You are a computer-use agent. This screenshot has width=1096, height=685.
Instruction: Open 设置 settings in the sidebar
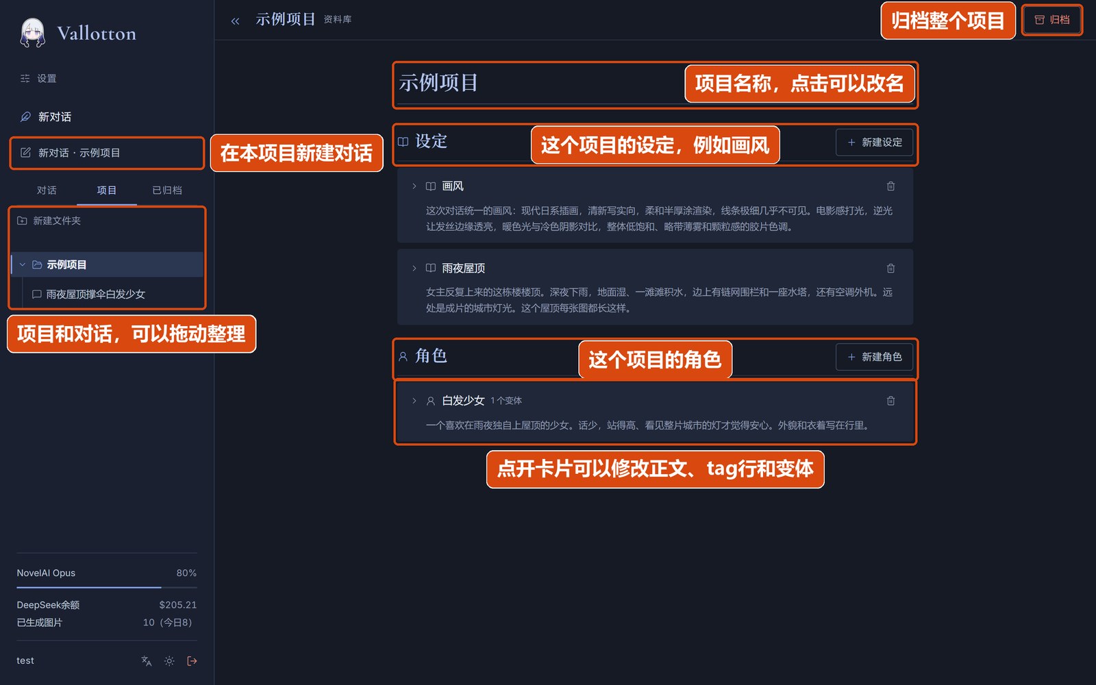[x=38, y=79]
